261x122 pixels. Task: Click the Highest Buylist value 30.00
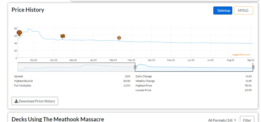click(x=127, y=81)
